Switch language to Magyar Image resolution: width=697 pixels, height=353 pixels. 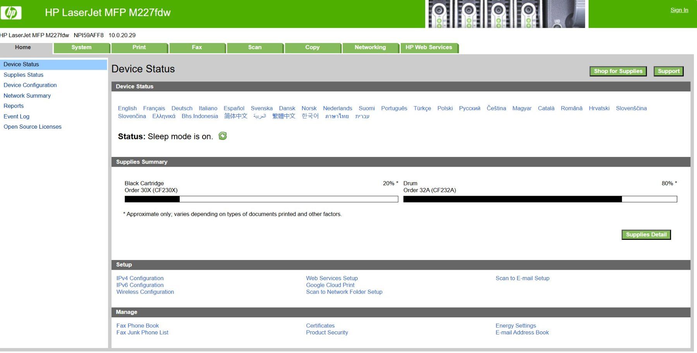pyautogui.click(x=522, y=108)
